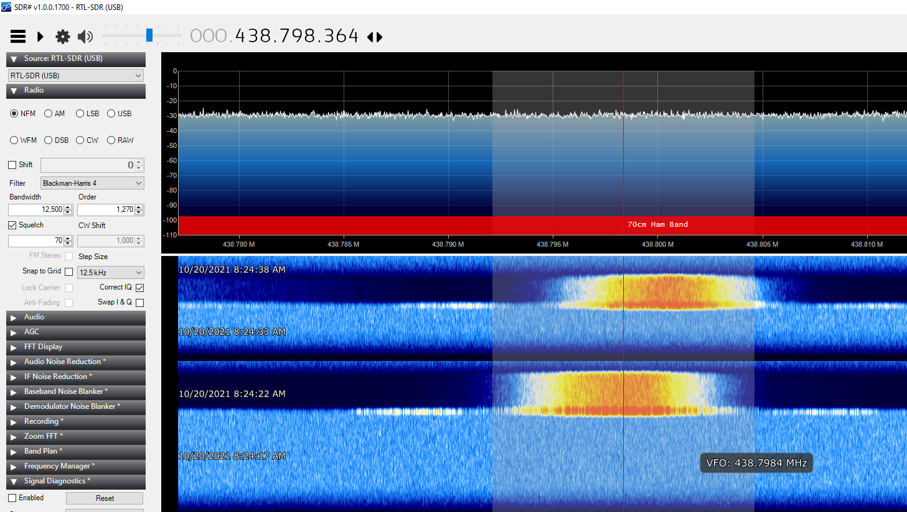Click the 70cm Ham Band label
Viewport: 907px width, 512px height.
click(657, 224)
